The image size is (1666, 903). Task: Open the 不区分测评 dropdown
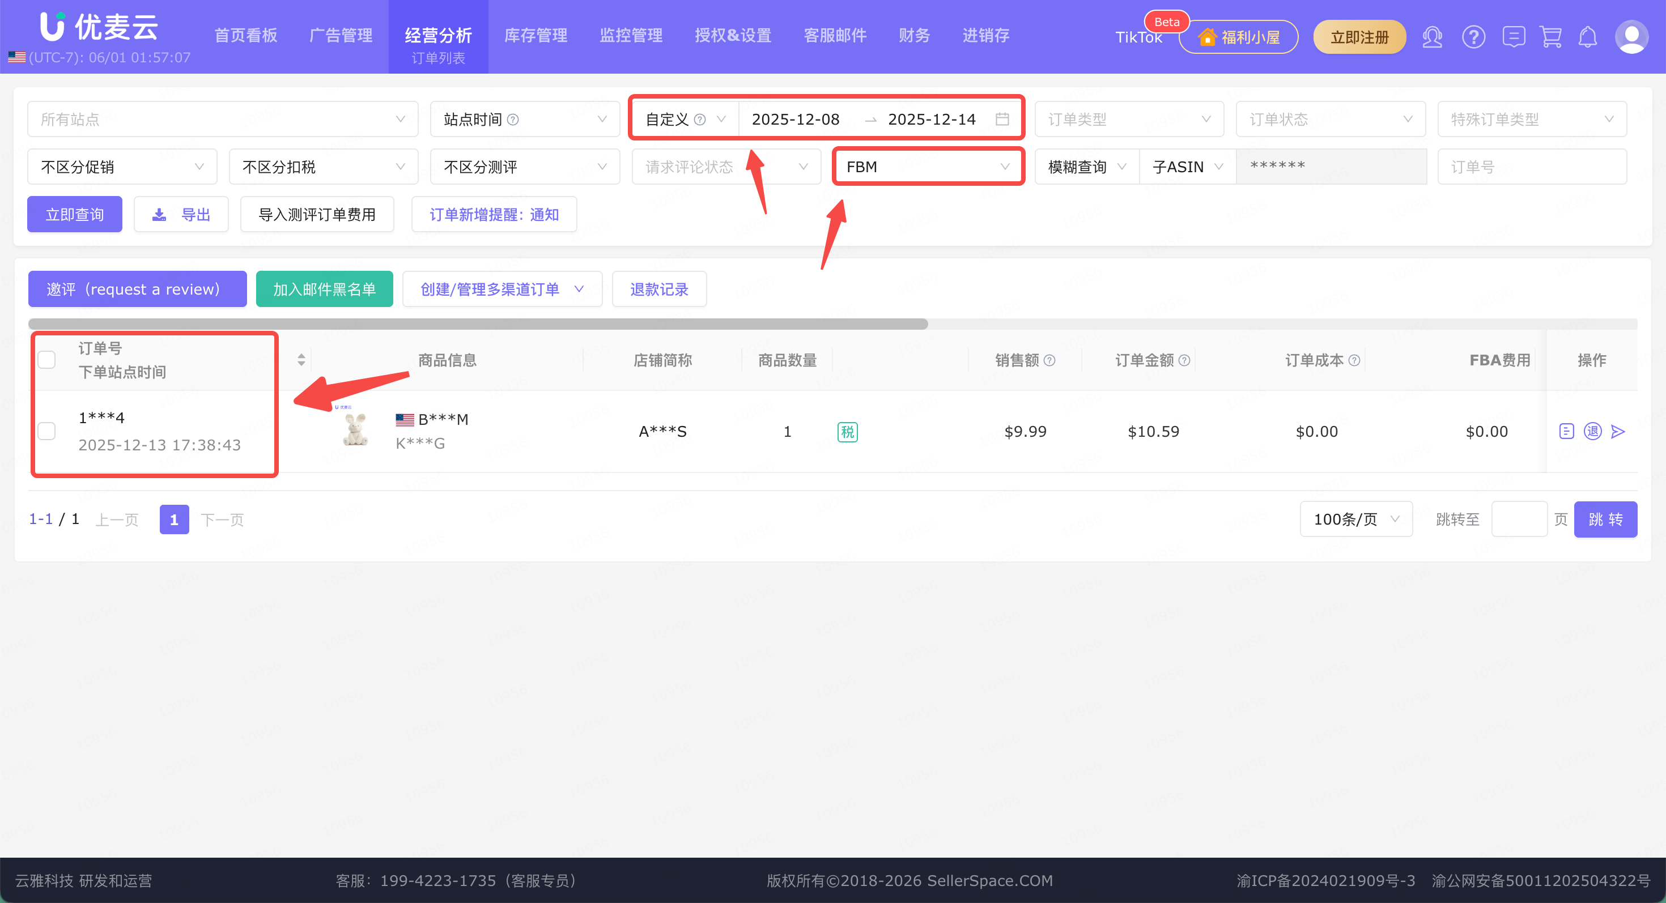525,167
